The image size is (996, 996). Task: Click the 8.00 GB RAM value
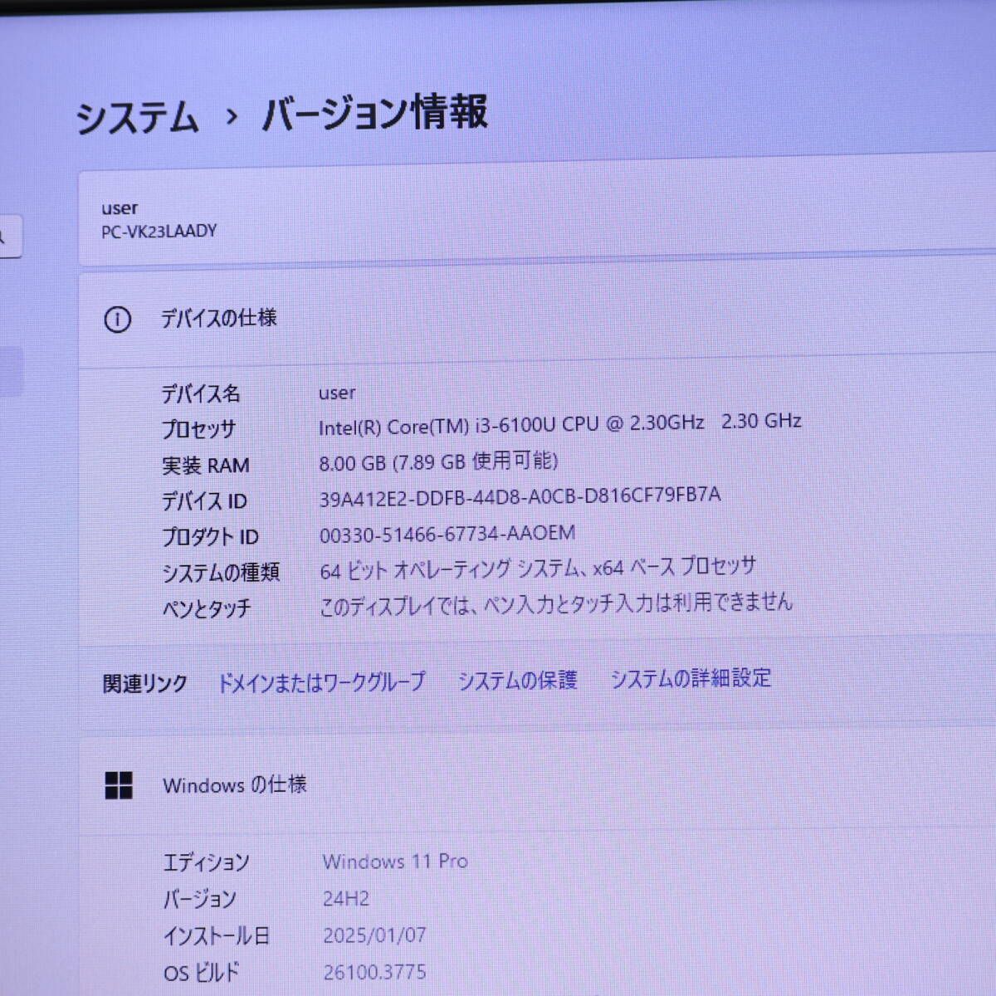tap(438, 461)
